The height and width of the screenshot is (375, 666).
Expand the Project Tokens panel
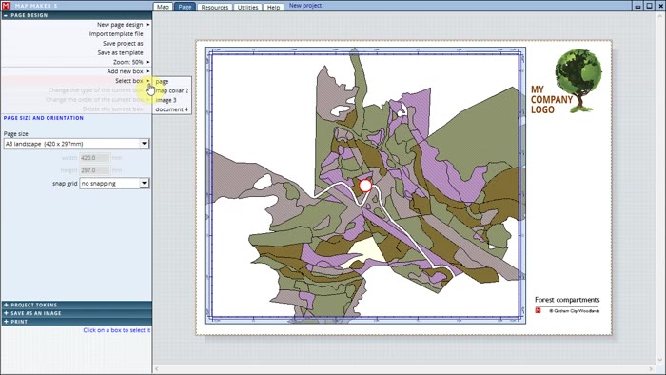click(76, 305)
